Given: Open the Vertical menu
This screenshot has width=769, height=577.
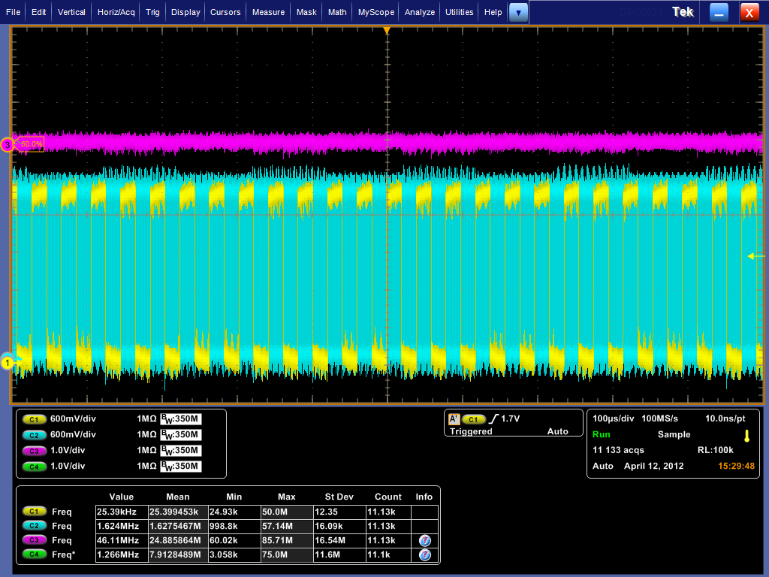Looking at the screenshot, I should (x=71, y=12).
